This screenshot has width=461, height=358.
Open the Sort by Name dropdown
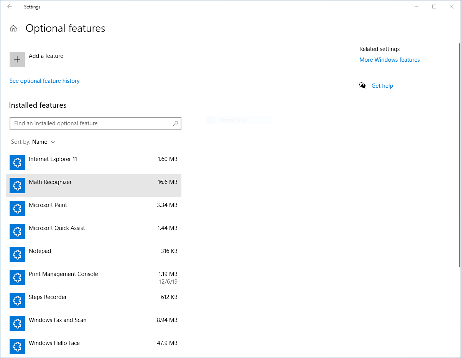click(33, 142)
